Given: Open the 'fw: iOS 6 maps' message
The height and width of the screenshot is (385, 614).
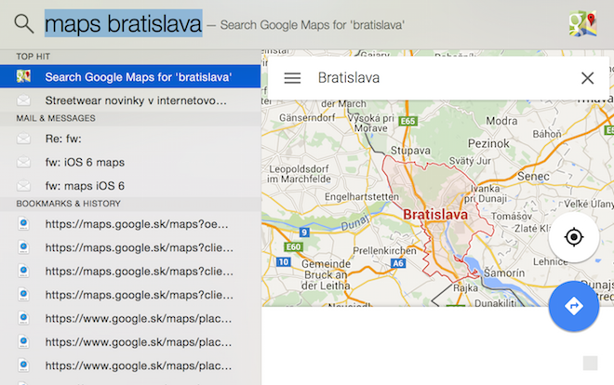Looking at the screenshot, I should point(130,162).
